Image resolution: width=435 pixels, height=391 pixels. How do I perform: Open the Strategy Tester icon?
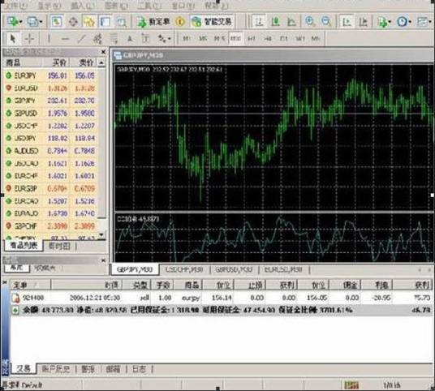click(121, 22)
